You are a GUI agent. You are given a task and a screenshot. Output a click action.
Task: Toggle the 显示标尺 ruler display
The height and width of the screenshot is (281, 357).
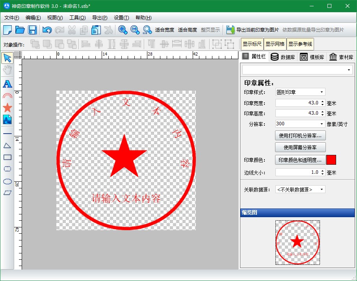(252, 44)
